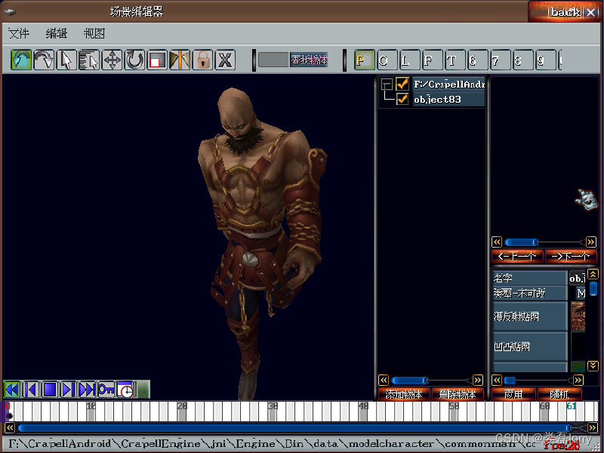Toggle the 9 toolbar button
Image resolution: width=604 pixels, height=453 pixels.
[546, 60]
